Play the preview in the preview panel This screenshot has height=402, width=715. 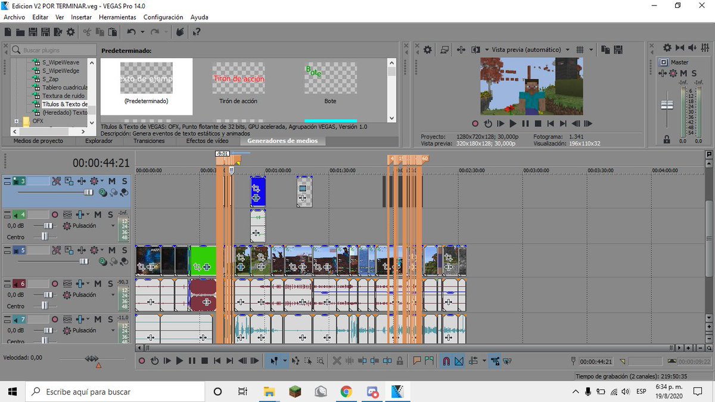click(x=512, y=123)
